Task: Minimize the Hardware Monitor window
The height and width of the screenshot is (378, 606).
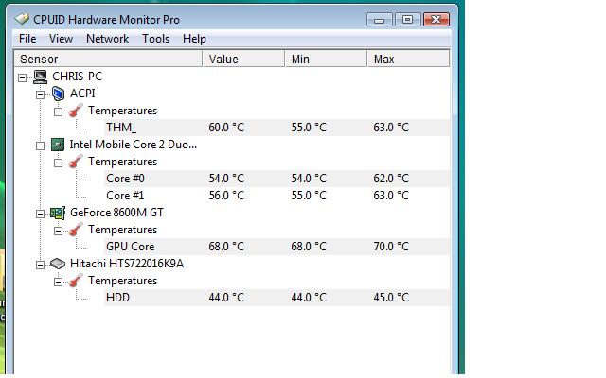Action: point(380,19)
